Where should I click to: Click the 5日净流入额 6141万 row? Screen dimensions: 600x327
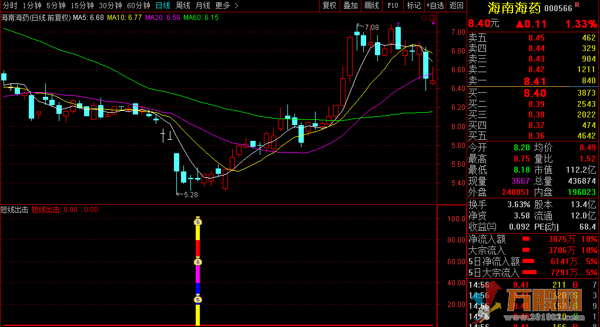point(532,262)
